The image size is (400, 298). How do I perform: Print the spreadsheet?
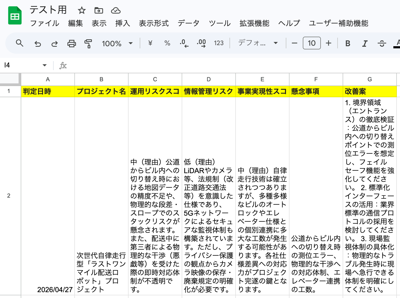71,43
